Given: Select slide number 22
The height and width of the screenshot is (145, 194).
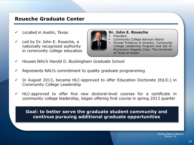Looking at the screenshot, I should coord(190,141).
